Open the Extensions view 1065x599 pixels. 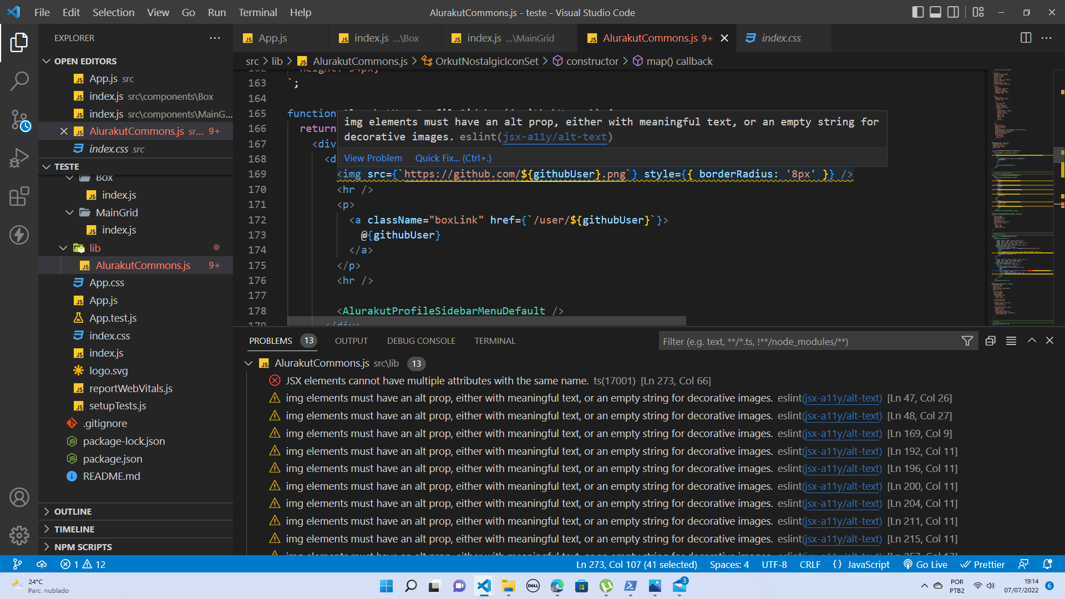pos(19,196)
